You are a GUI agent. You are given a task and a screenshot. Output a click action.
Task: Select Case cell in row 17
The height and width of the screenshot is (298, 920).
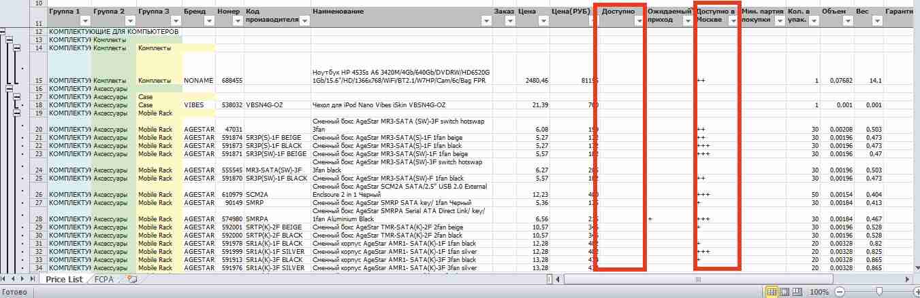click(159, 97)
